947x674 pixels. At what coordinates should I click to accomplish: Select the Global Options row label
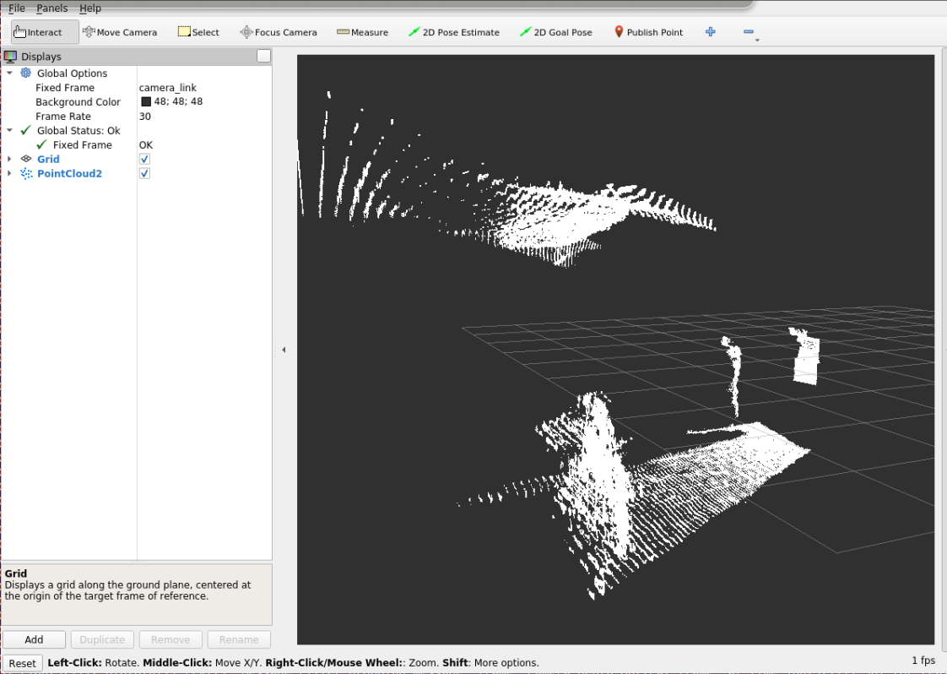[72, 73]
